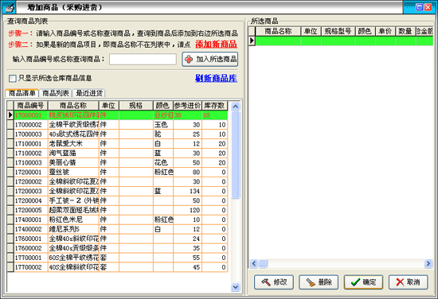Image resolution: width=438 pixels, height=299 pixels.
Task: Click the app icon in title bar
Action: (x=9, y=7)
